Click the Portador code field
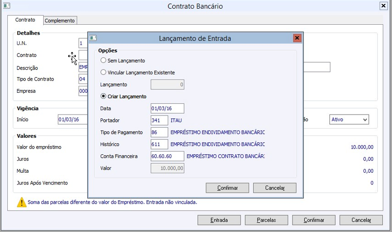This screenshot has width=392, height=232. click(159, 120)
